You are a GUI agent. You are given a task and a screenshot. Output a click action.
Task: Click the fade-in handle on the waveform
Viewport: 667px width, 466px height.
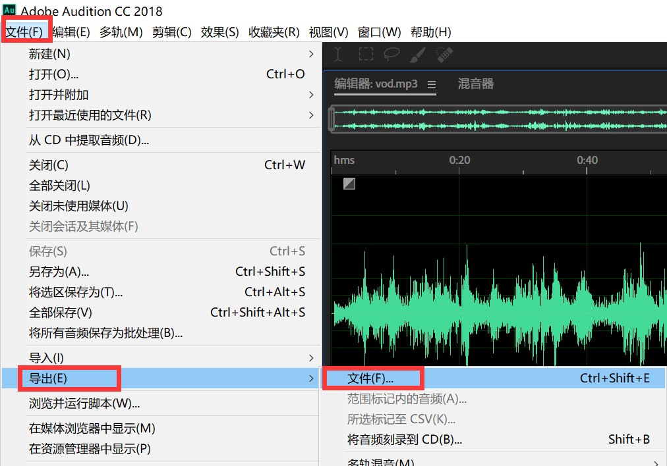pyautogui.click(x=349, y=184)
